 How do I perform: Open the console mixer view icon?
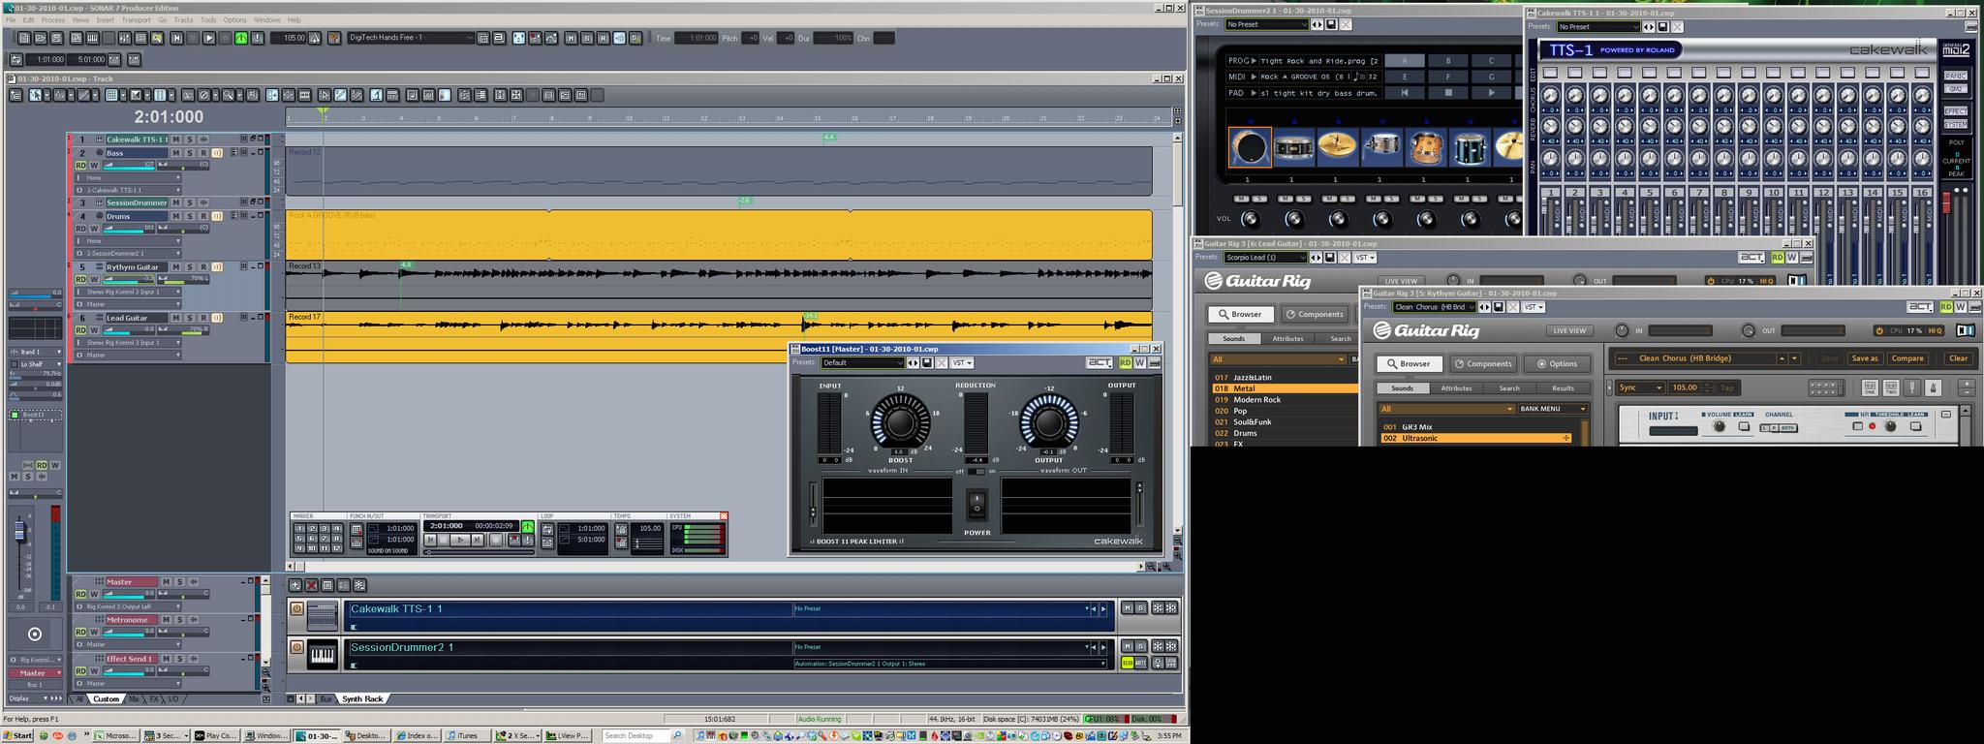pyautogui.click(x=124, y=38)
